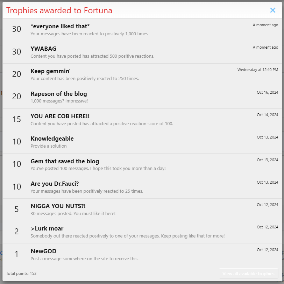Click the Trophies awarded to Fortuna heading
Image resolution: width=284 pixels, height=284 pixels.
pos(59,10)
